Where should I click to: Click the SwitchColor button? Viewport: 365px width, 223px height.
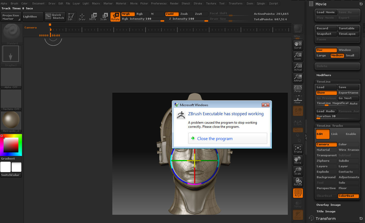tap(11, 175)
